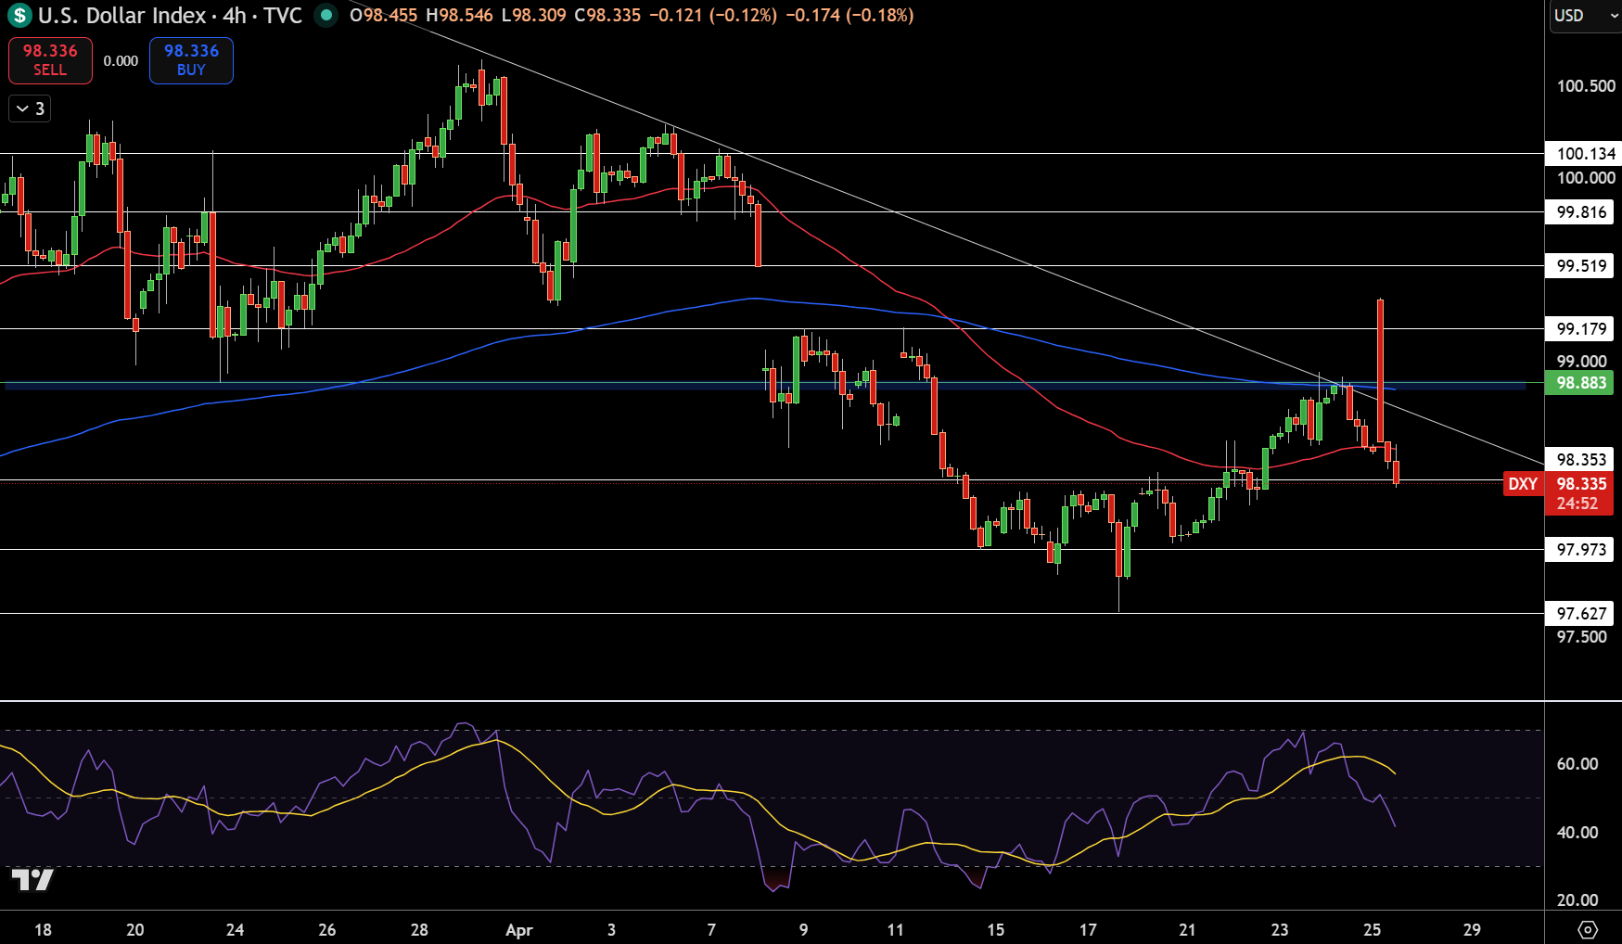Click the TradingView logo watermark
The height and width of the screenshot is (944, 1622).
tap(32, 879)
